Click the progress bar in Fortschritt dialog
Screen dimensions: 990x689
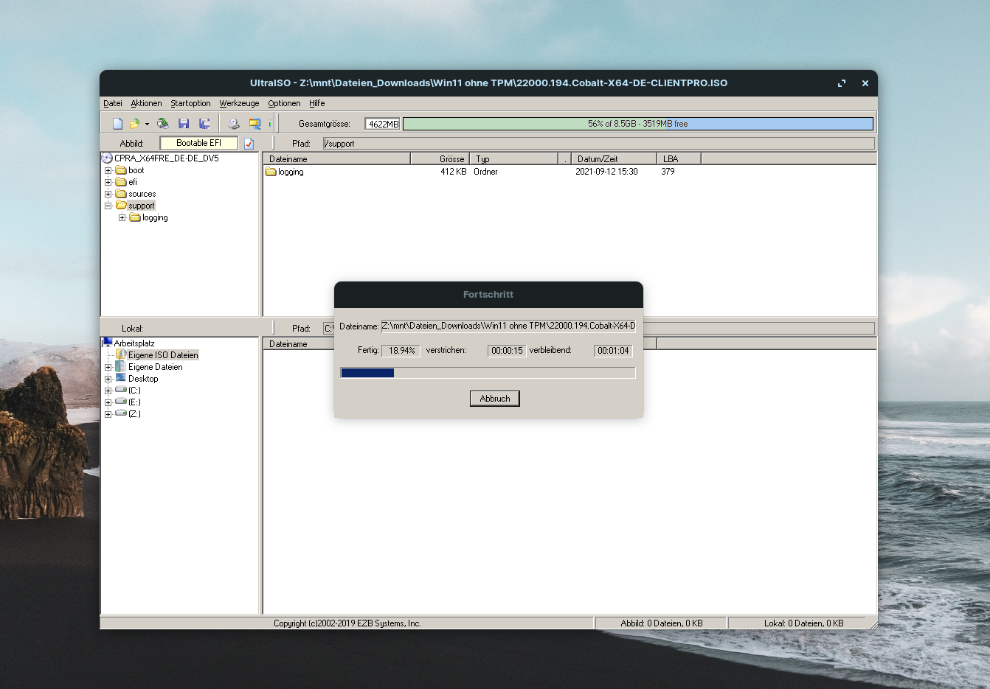coord(488,373)
